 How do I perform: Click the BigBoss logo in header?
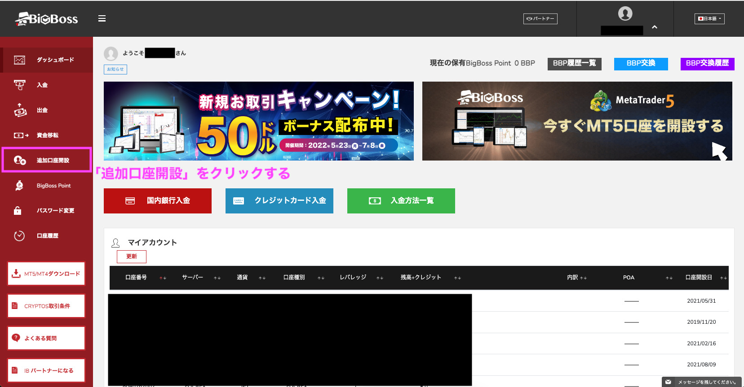point(46,19)
